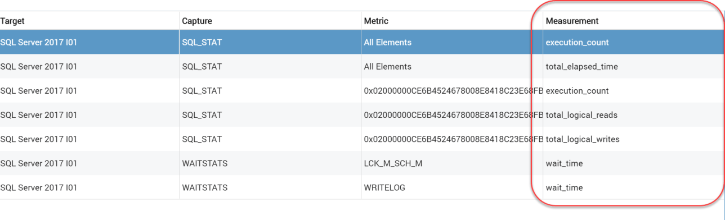This screenshot has height=220, width=725.
Task: Click the Measurement column header
Action: tap(572, 21)
